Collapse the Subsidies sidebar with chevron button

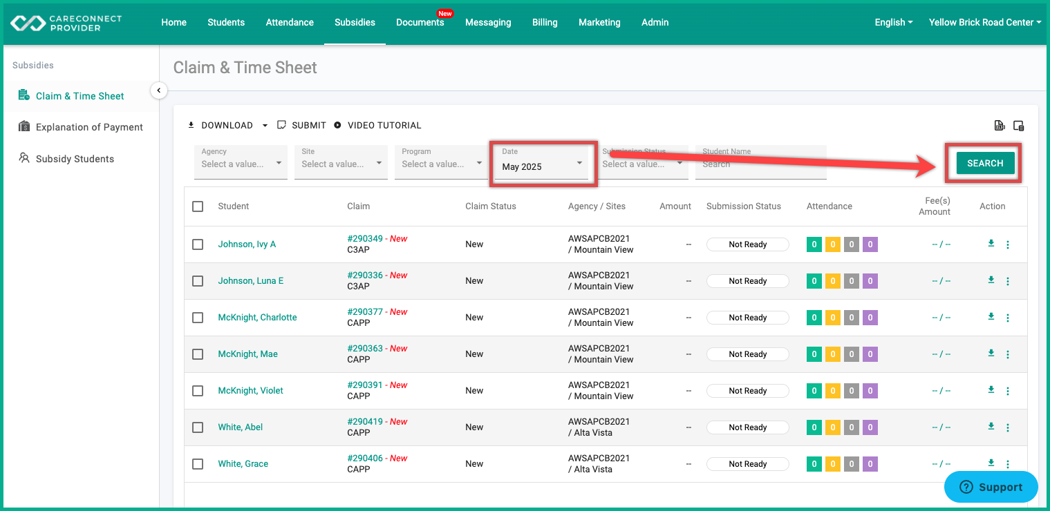(x=159, y=90)
